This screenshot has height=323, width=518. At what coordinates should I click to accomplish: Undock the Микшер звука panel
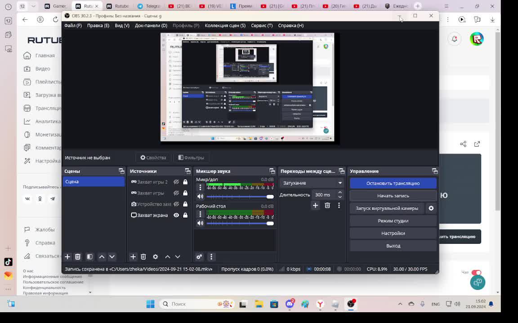tap(272, 171)
